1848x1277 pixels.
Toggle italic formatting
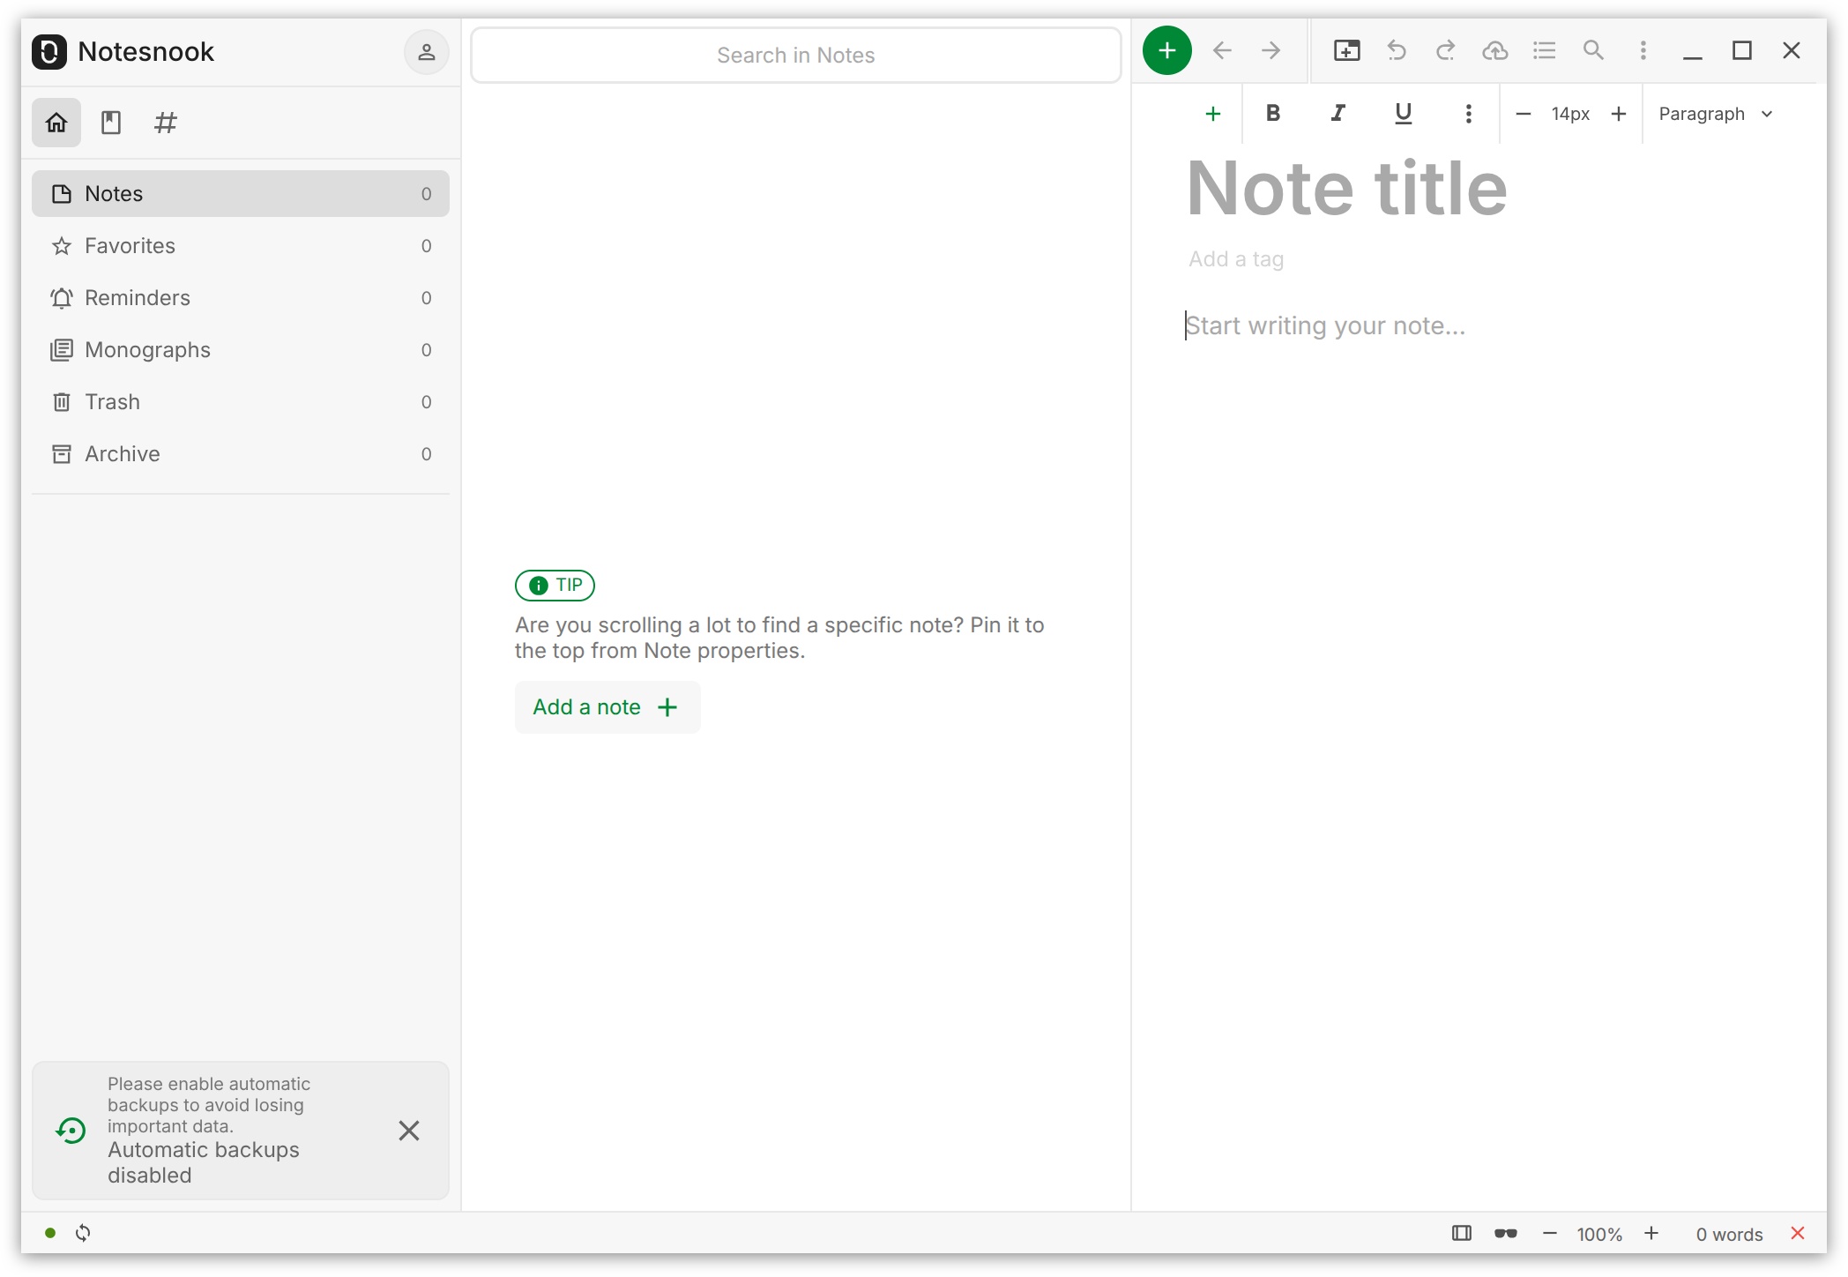tap(1338, 114)
